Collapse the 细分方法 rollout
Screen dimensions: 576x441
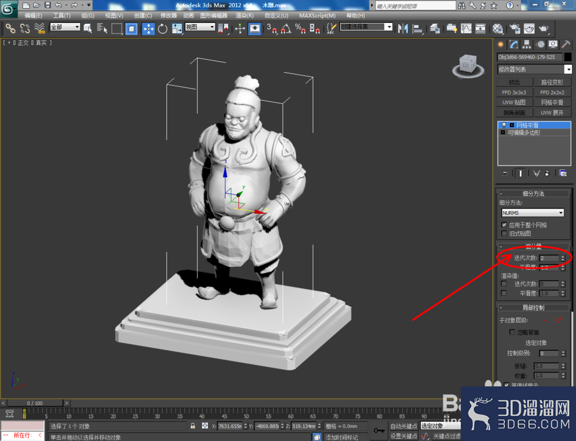(x=533, y=194)
